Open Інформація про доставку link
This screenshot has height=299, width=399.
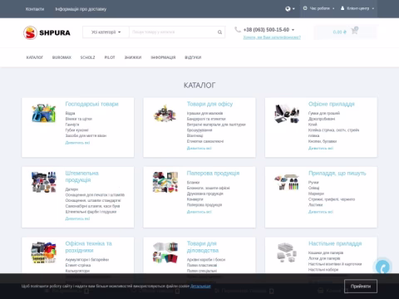81,9
